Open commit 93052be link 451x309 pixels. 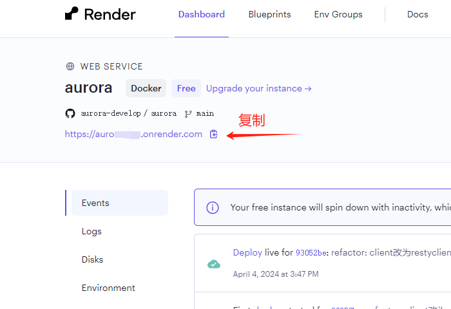point(311,252)
